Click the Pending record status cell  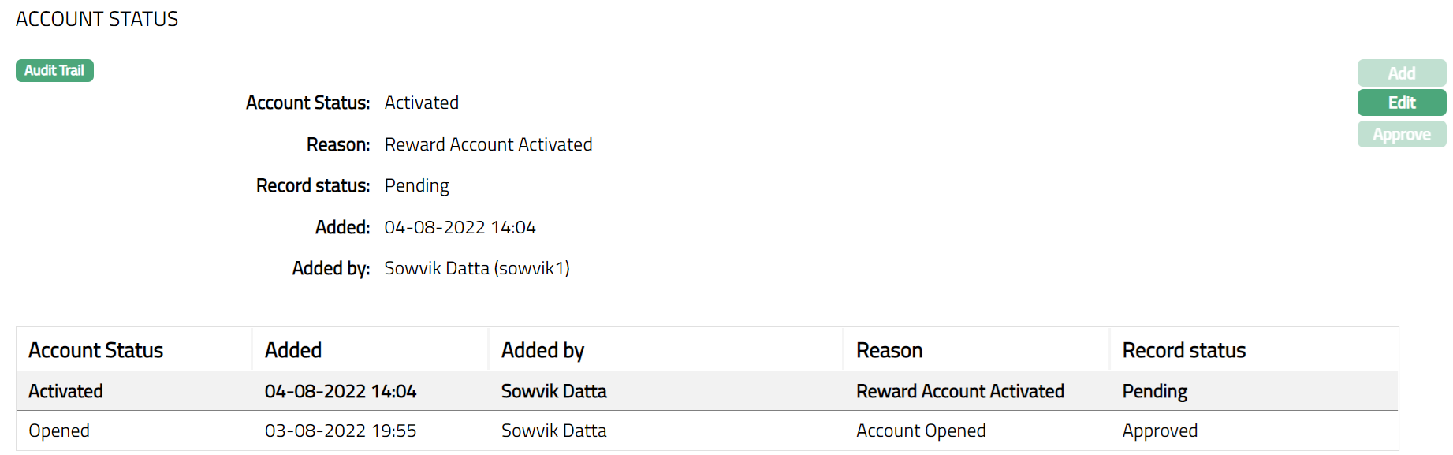[x=1154, y=391]
